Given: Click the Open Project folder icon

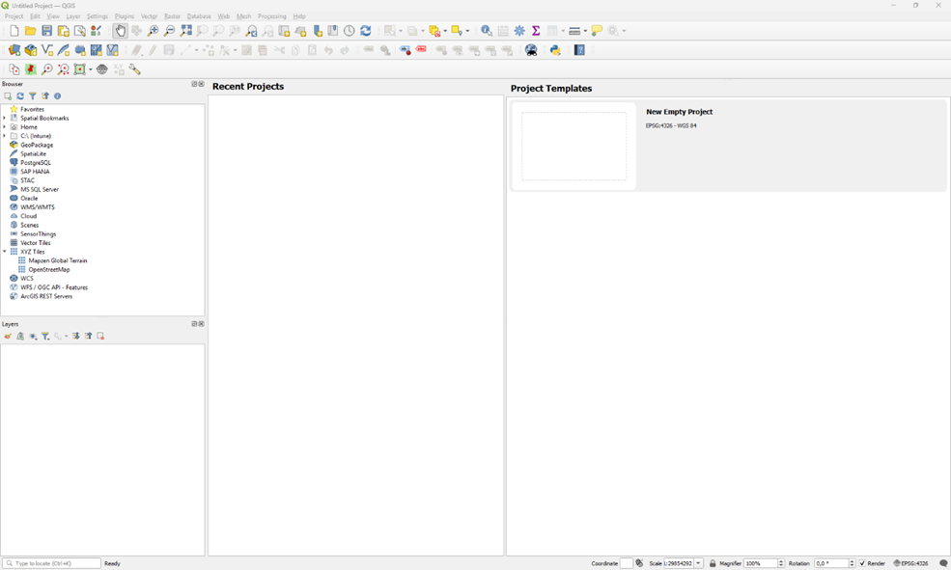Looking at the screenshot, I should (x=30, y=31).
